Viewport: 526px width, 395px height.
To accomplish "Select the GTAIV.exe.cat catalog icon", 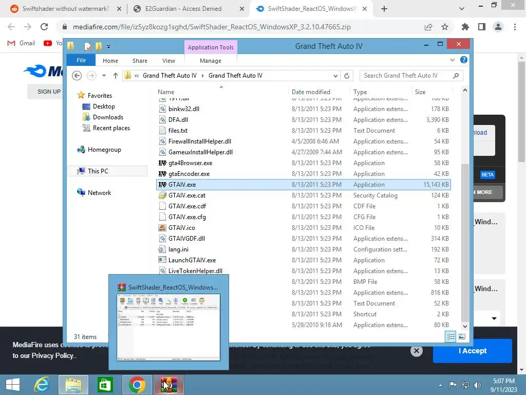I will point(162,195).
